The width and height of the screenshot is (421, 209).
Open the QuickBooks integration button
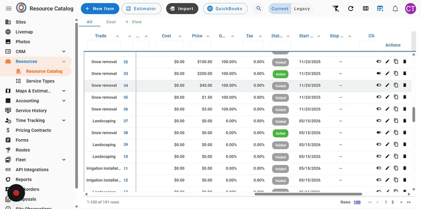pos(225,8)
